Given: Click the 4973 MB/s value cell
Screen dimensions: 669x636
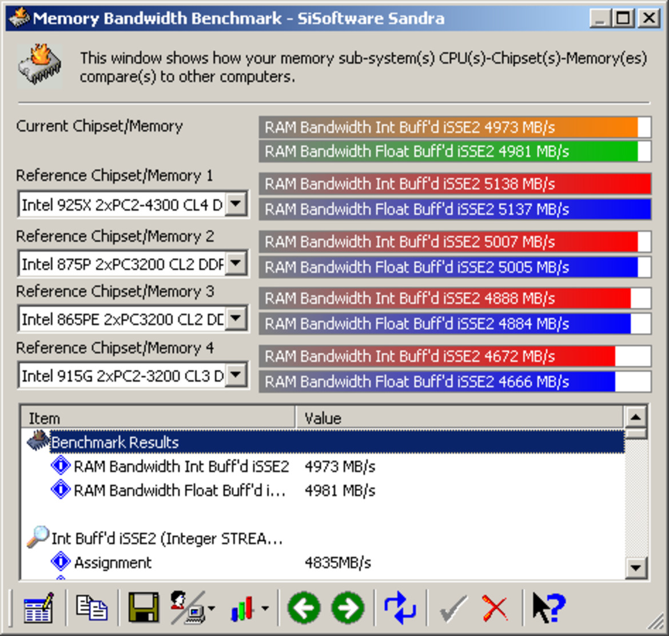Looking at the screenshot, I should tap(340, 466).
